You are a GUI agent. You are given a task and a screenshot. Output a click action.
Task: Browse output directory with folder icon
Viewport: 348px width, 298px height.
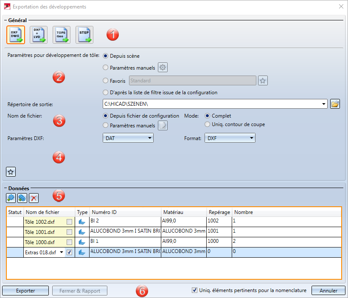(335, 104)
